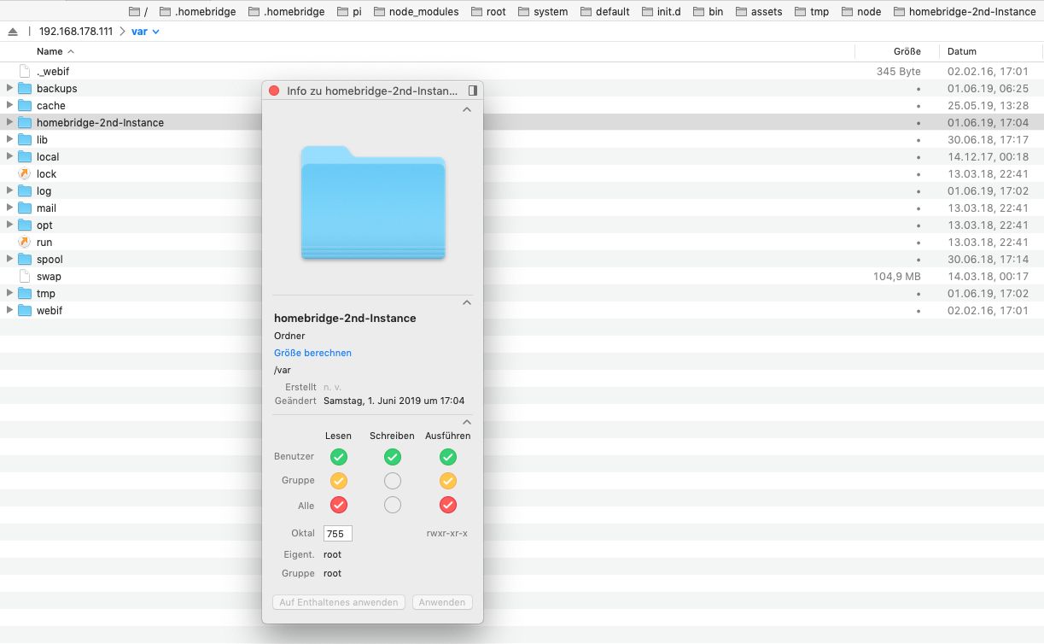Toggle write permission for everyone (Alle)
The width and height of the screenshot is (1044, 644).
[x=393, y=506]
